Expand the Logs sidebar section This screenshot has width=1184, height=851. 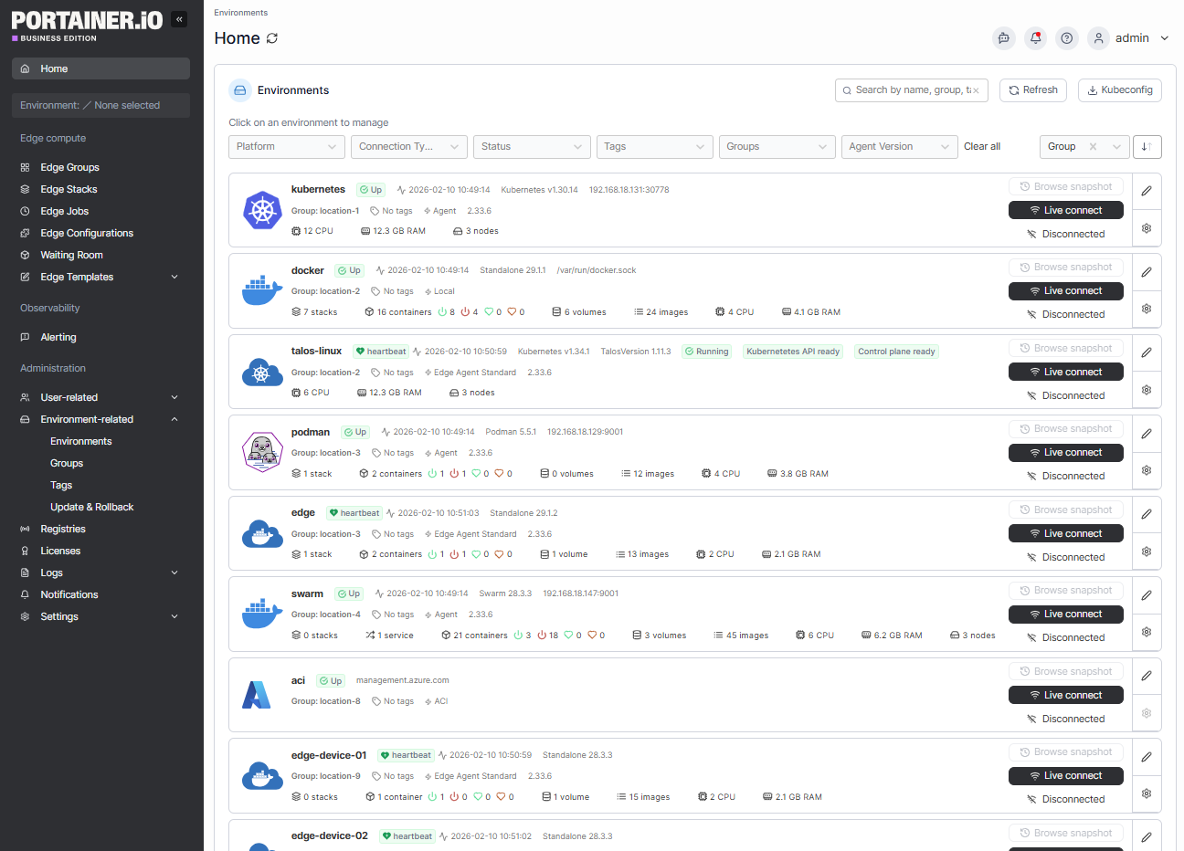click(174, 573)
